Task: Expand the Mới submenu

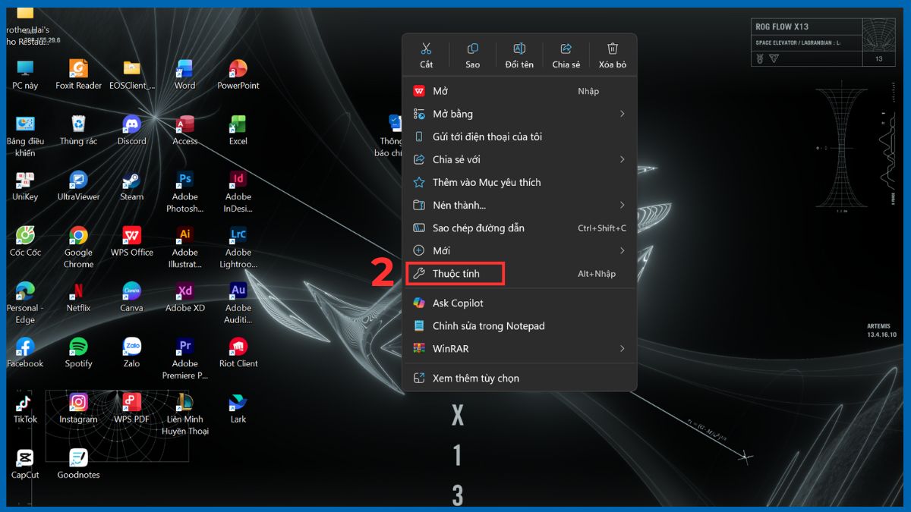Action: (x=519, y=250)
